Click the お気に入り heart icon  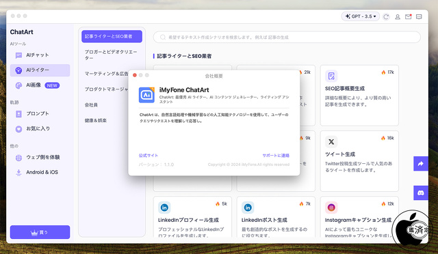tap(18, 129)
